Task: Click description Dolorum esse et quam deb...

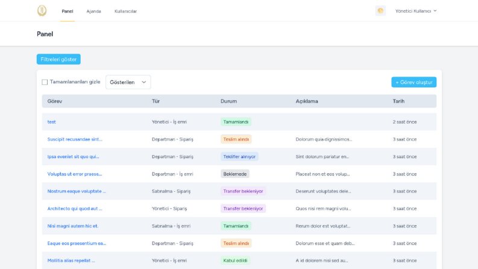Action: 325,244
